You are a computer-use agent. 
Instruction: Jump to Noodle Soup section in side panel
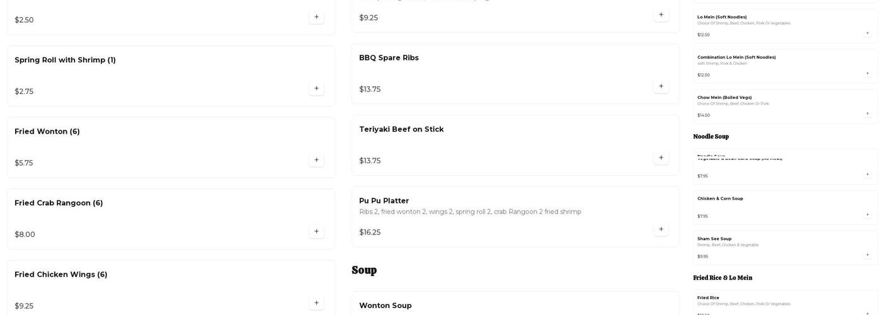tap(711, 137)
